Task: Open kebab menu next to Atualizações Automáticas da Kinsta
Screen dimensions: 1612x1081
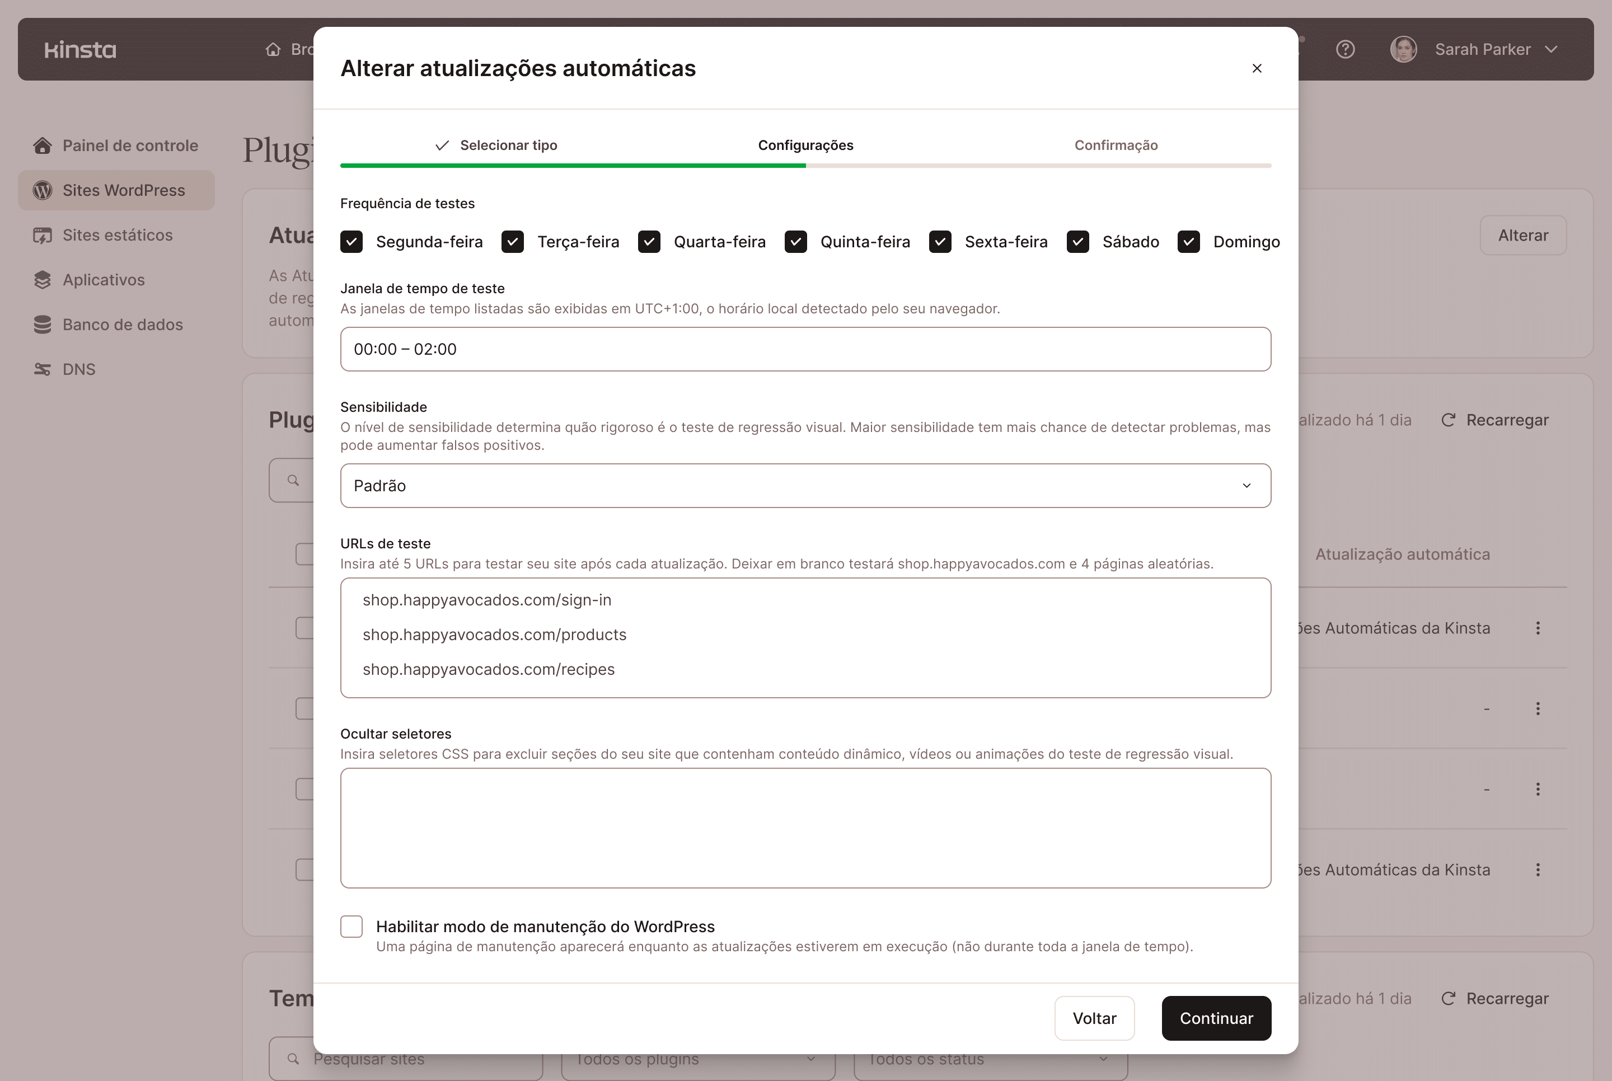Action: 1539,627
